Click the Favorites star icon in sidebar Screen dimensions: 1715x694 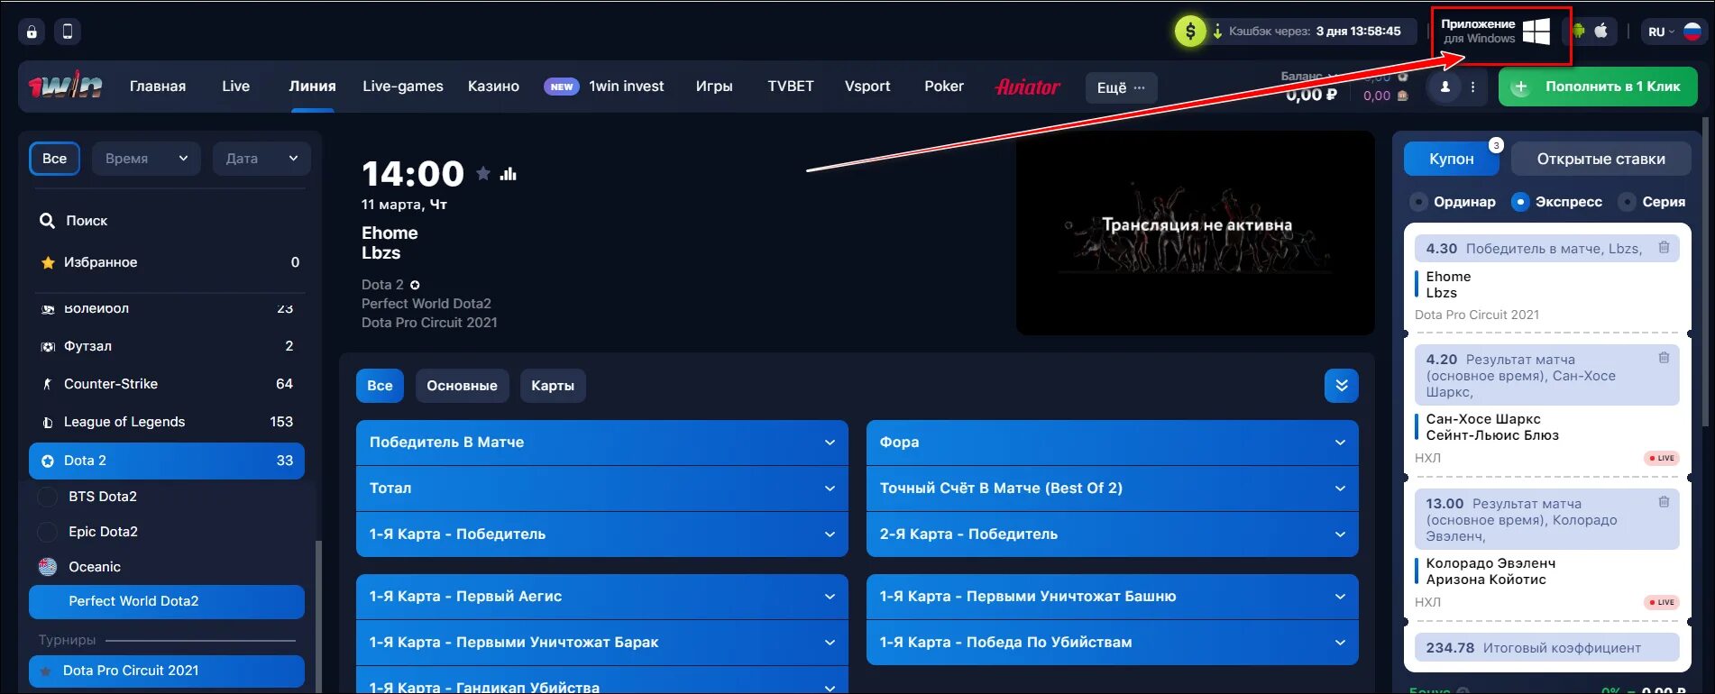click(x=48, y=262)
